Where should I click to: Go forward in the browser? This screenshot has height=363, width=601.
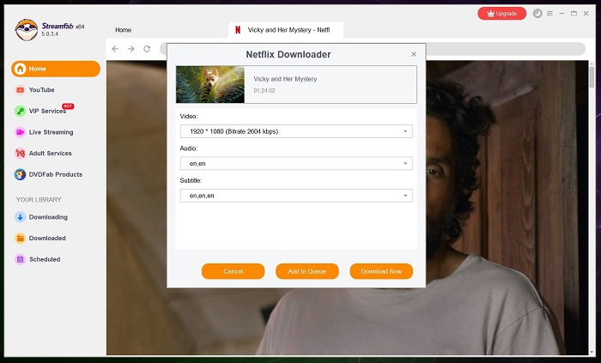coord(131,49)
